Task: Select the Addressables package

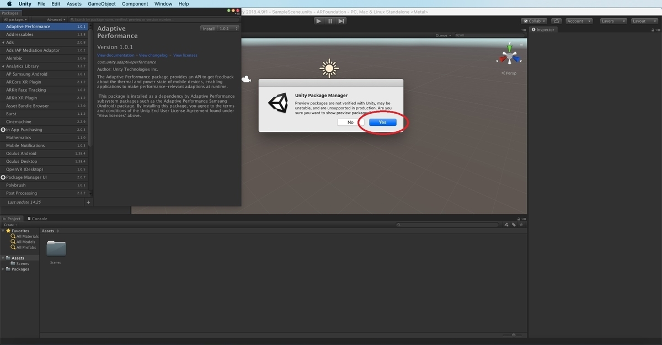Action: [x=44, y=34]
